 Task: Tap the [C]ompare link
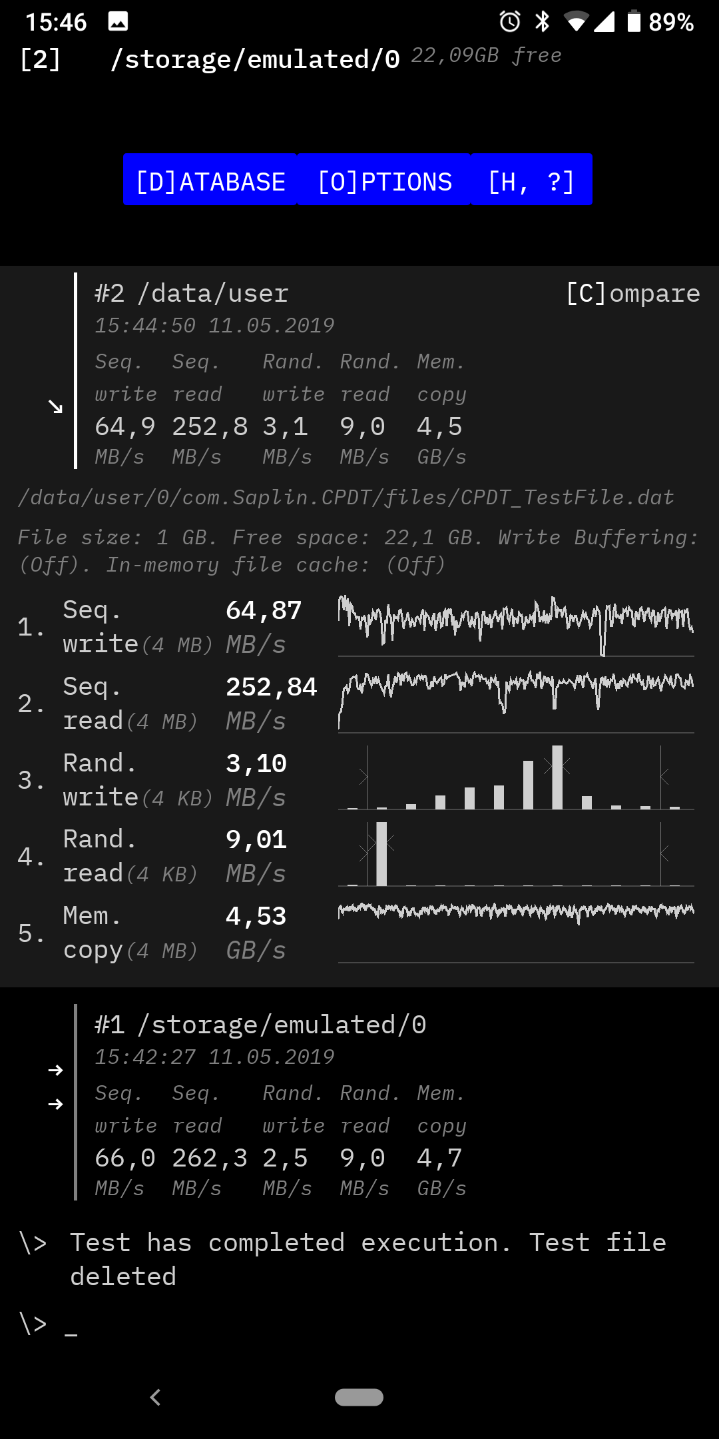(x=632, y=293)
